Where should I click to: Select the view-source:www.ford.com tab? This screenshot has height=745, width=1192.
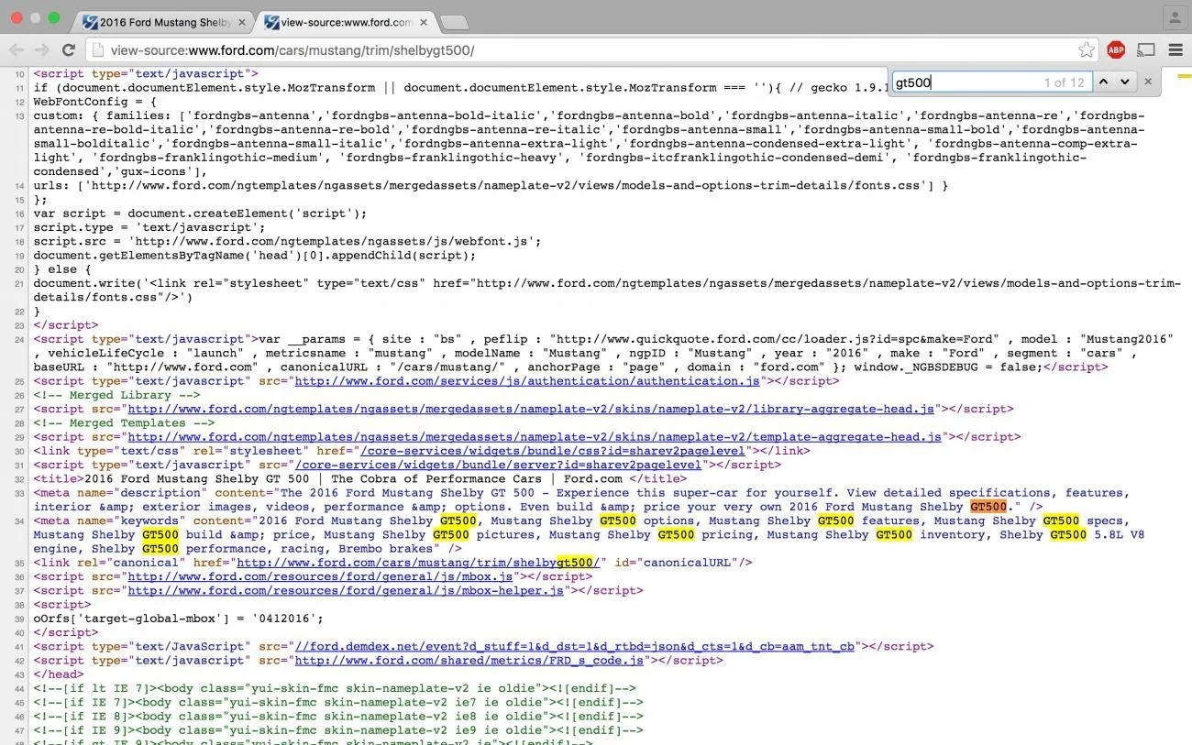pyautogui.click(x=345, y=22)
